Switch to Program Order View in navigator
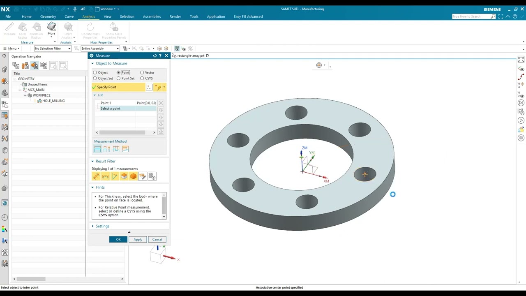526x296 pixels. point(16,65)
